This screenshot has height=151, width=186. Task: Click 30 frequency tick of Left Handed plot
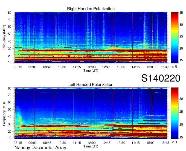tap(10, 124)
